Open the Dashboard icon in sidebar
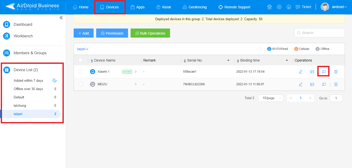The width and height of the screenshot is (352, 168). click(x=7, y=24)
